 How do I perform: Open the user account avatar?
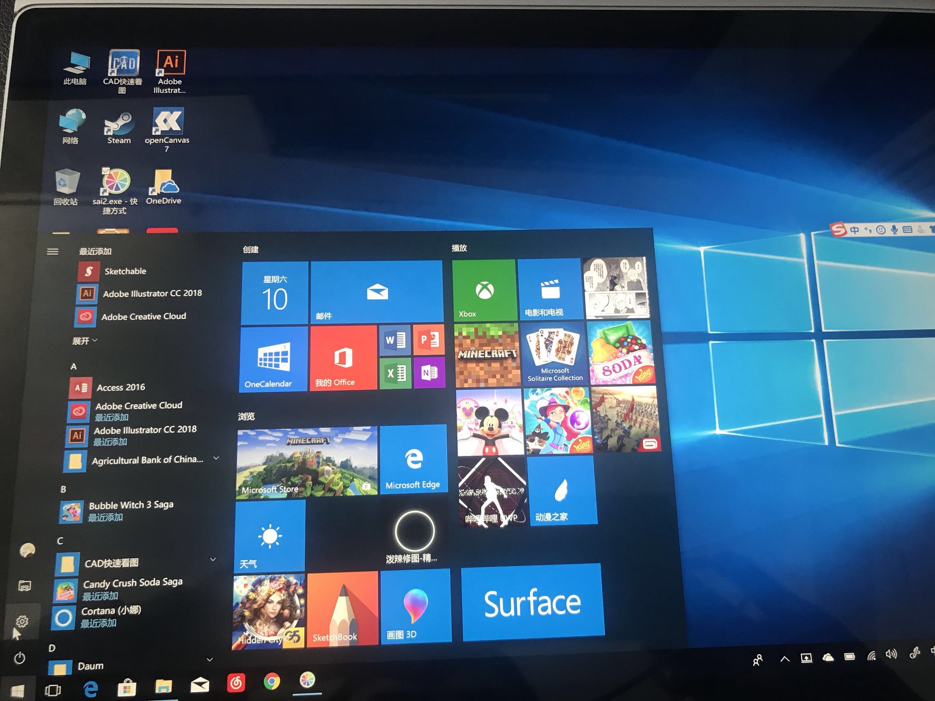pyautogui.click(x=27, y=550)
